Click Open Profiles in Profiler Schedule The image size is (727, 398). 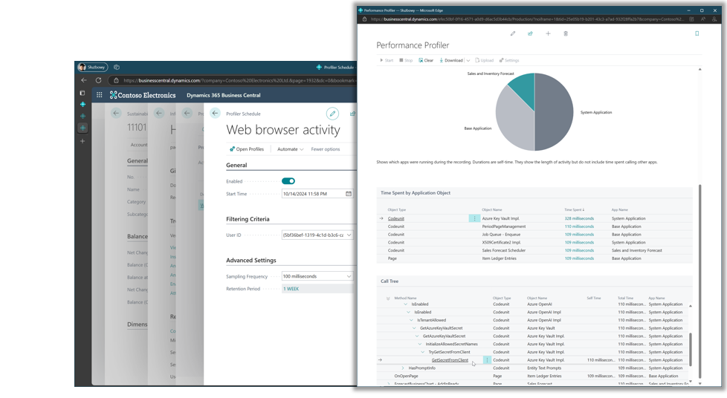click(x=247, y=149)
